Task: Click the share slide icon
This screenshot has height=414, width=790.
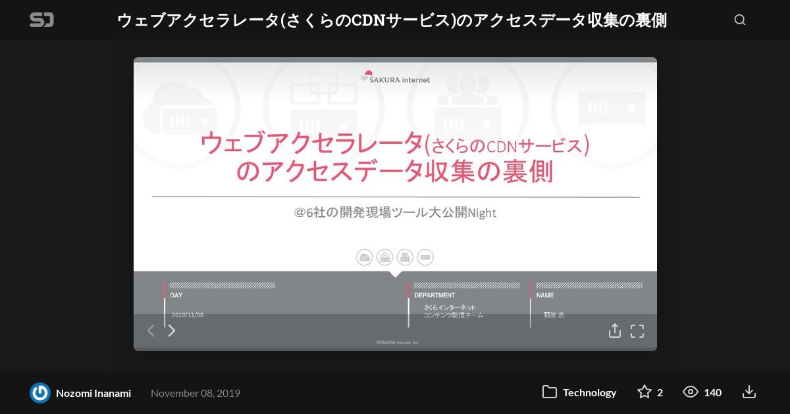Action: tap(615, 331)
